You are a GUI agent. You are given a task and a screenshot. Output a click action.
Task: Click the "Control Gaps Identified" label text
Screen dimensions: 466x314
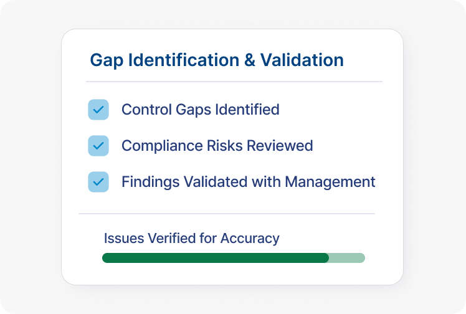[200, 110]
